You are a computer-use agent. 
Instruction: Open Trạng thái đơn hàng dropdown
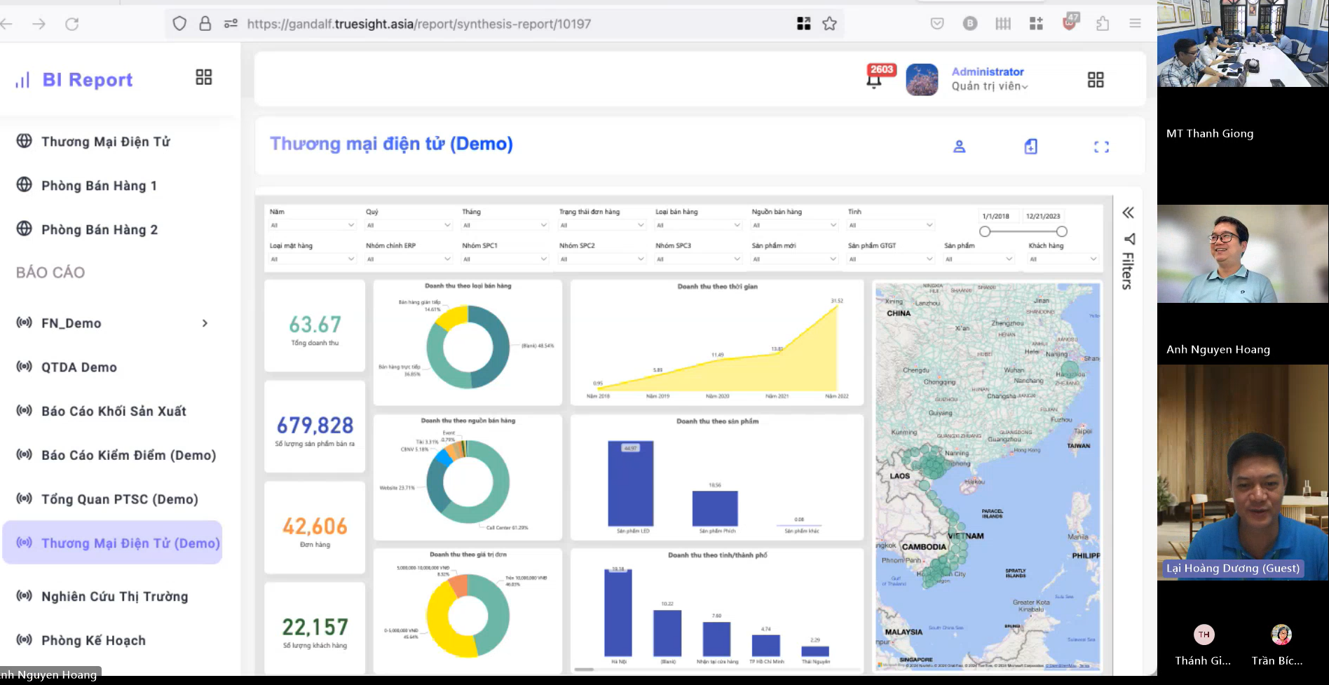point(602,225)
